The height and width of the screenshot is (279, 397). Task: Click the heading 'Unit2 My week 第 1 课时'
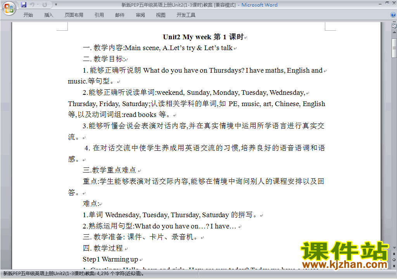pyautogui.click(x=203, y=37)
